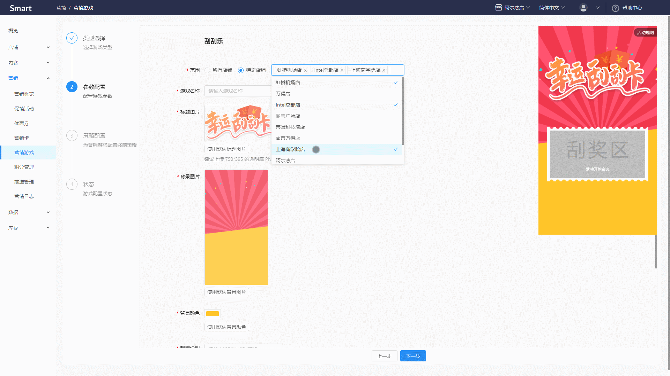Remove the 虹桥机场店 tag with its x
Image resolution: width=670 pixels, height=376 pixels.
click(305, 70)
